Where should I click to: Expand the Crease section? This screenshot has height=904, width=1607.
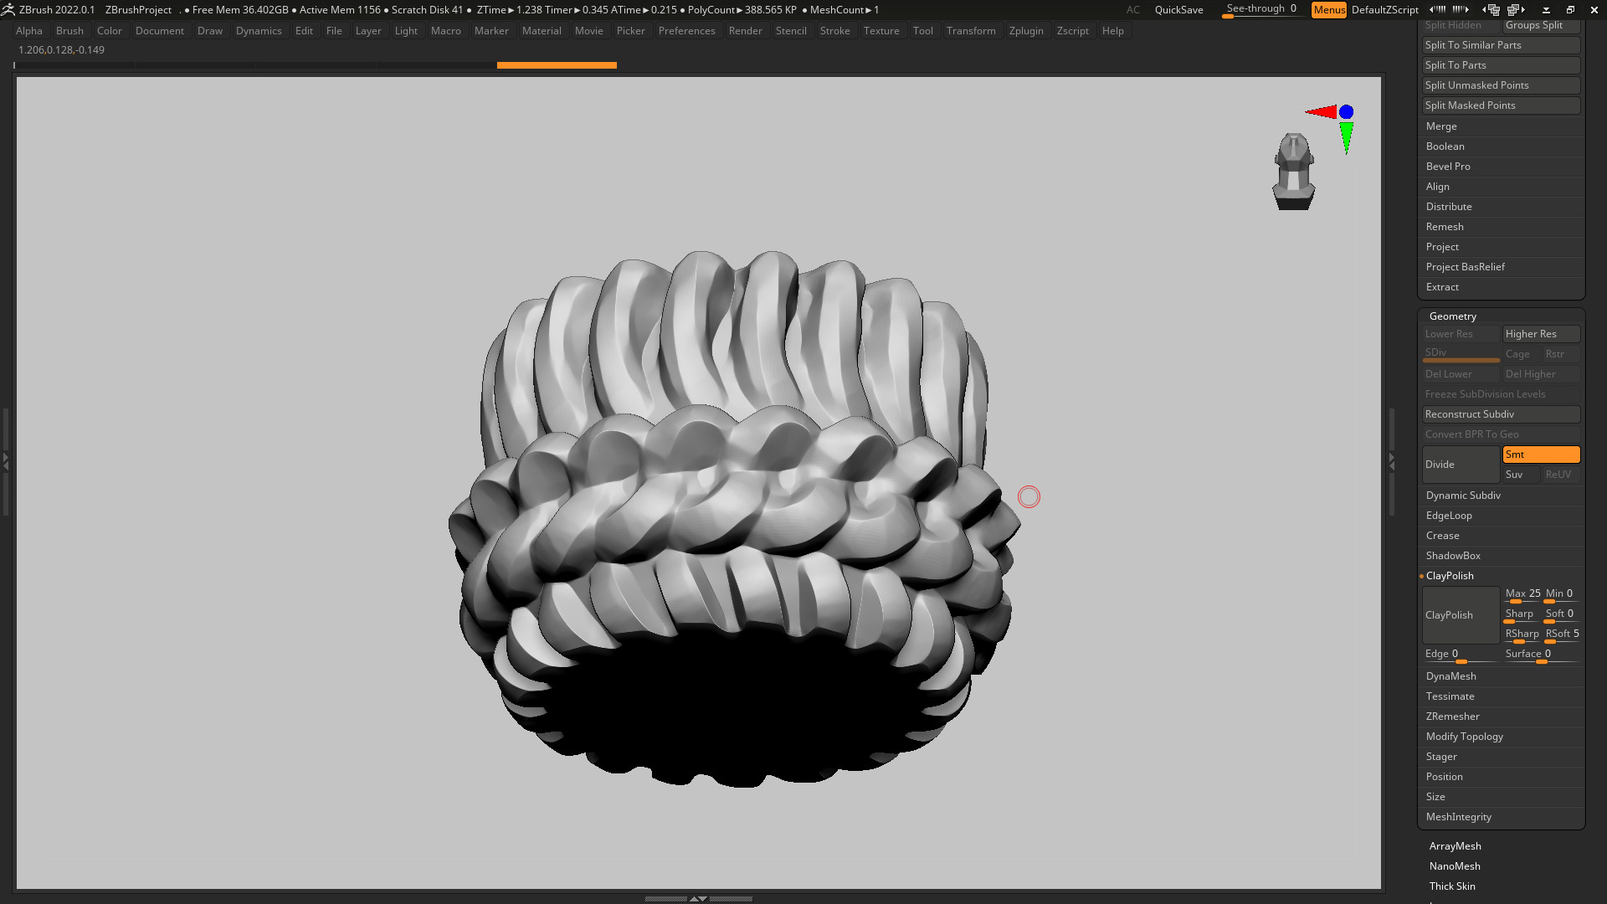(x=1442, y=536)
